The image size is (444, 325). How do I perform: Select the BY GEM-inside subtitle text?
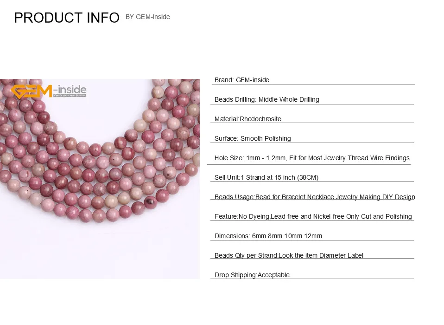tap(147, 17)
